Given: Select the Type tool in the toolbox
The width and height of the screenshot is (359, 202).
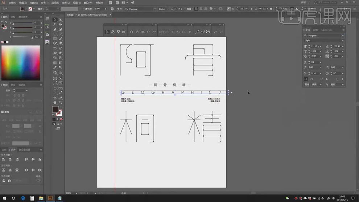Looking at the screenshot, I should point(55,34).
